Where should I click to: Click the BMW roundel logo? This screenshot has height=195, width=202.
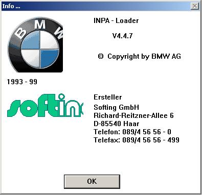[35, 44]
